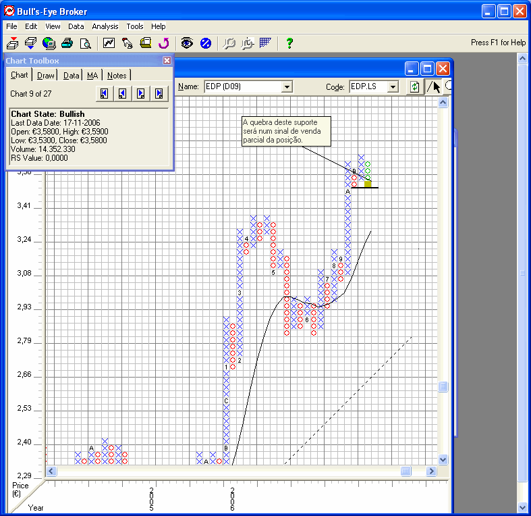Viewport: 531px width, 516px height.
Task: Click the eye icon in the toolbar
Action: [x=187, y=43]
